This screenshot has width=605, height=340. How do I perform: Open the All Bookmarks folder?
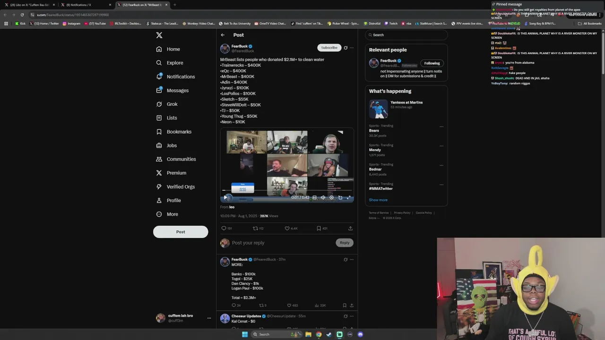click(x=590, y=24)
